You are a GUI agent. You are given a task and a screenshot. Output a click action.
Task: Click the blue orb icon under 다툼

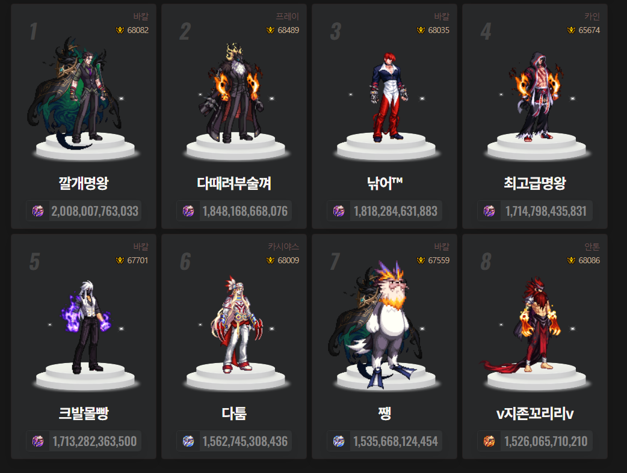tap(188, 441)
